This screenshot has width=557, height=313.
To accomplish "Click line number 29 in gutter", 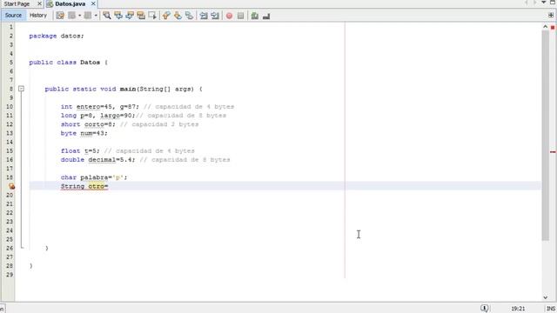I will 10,275.
